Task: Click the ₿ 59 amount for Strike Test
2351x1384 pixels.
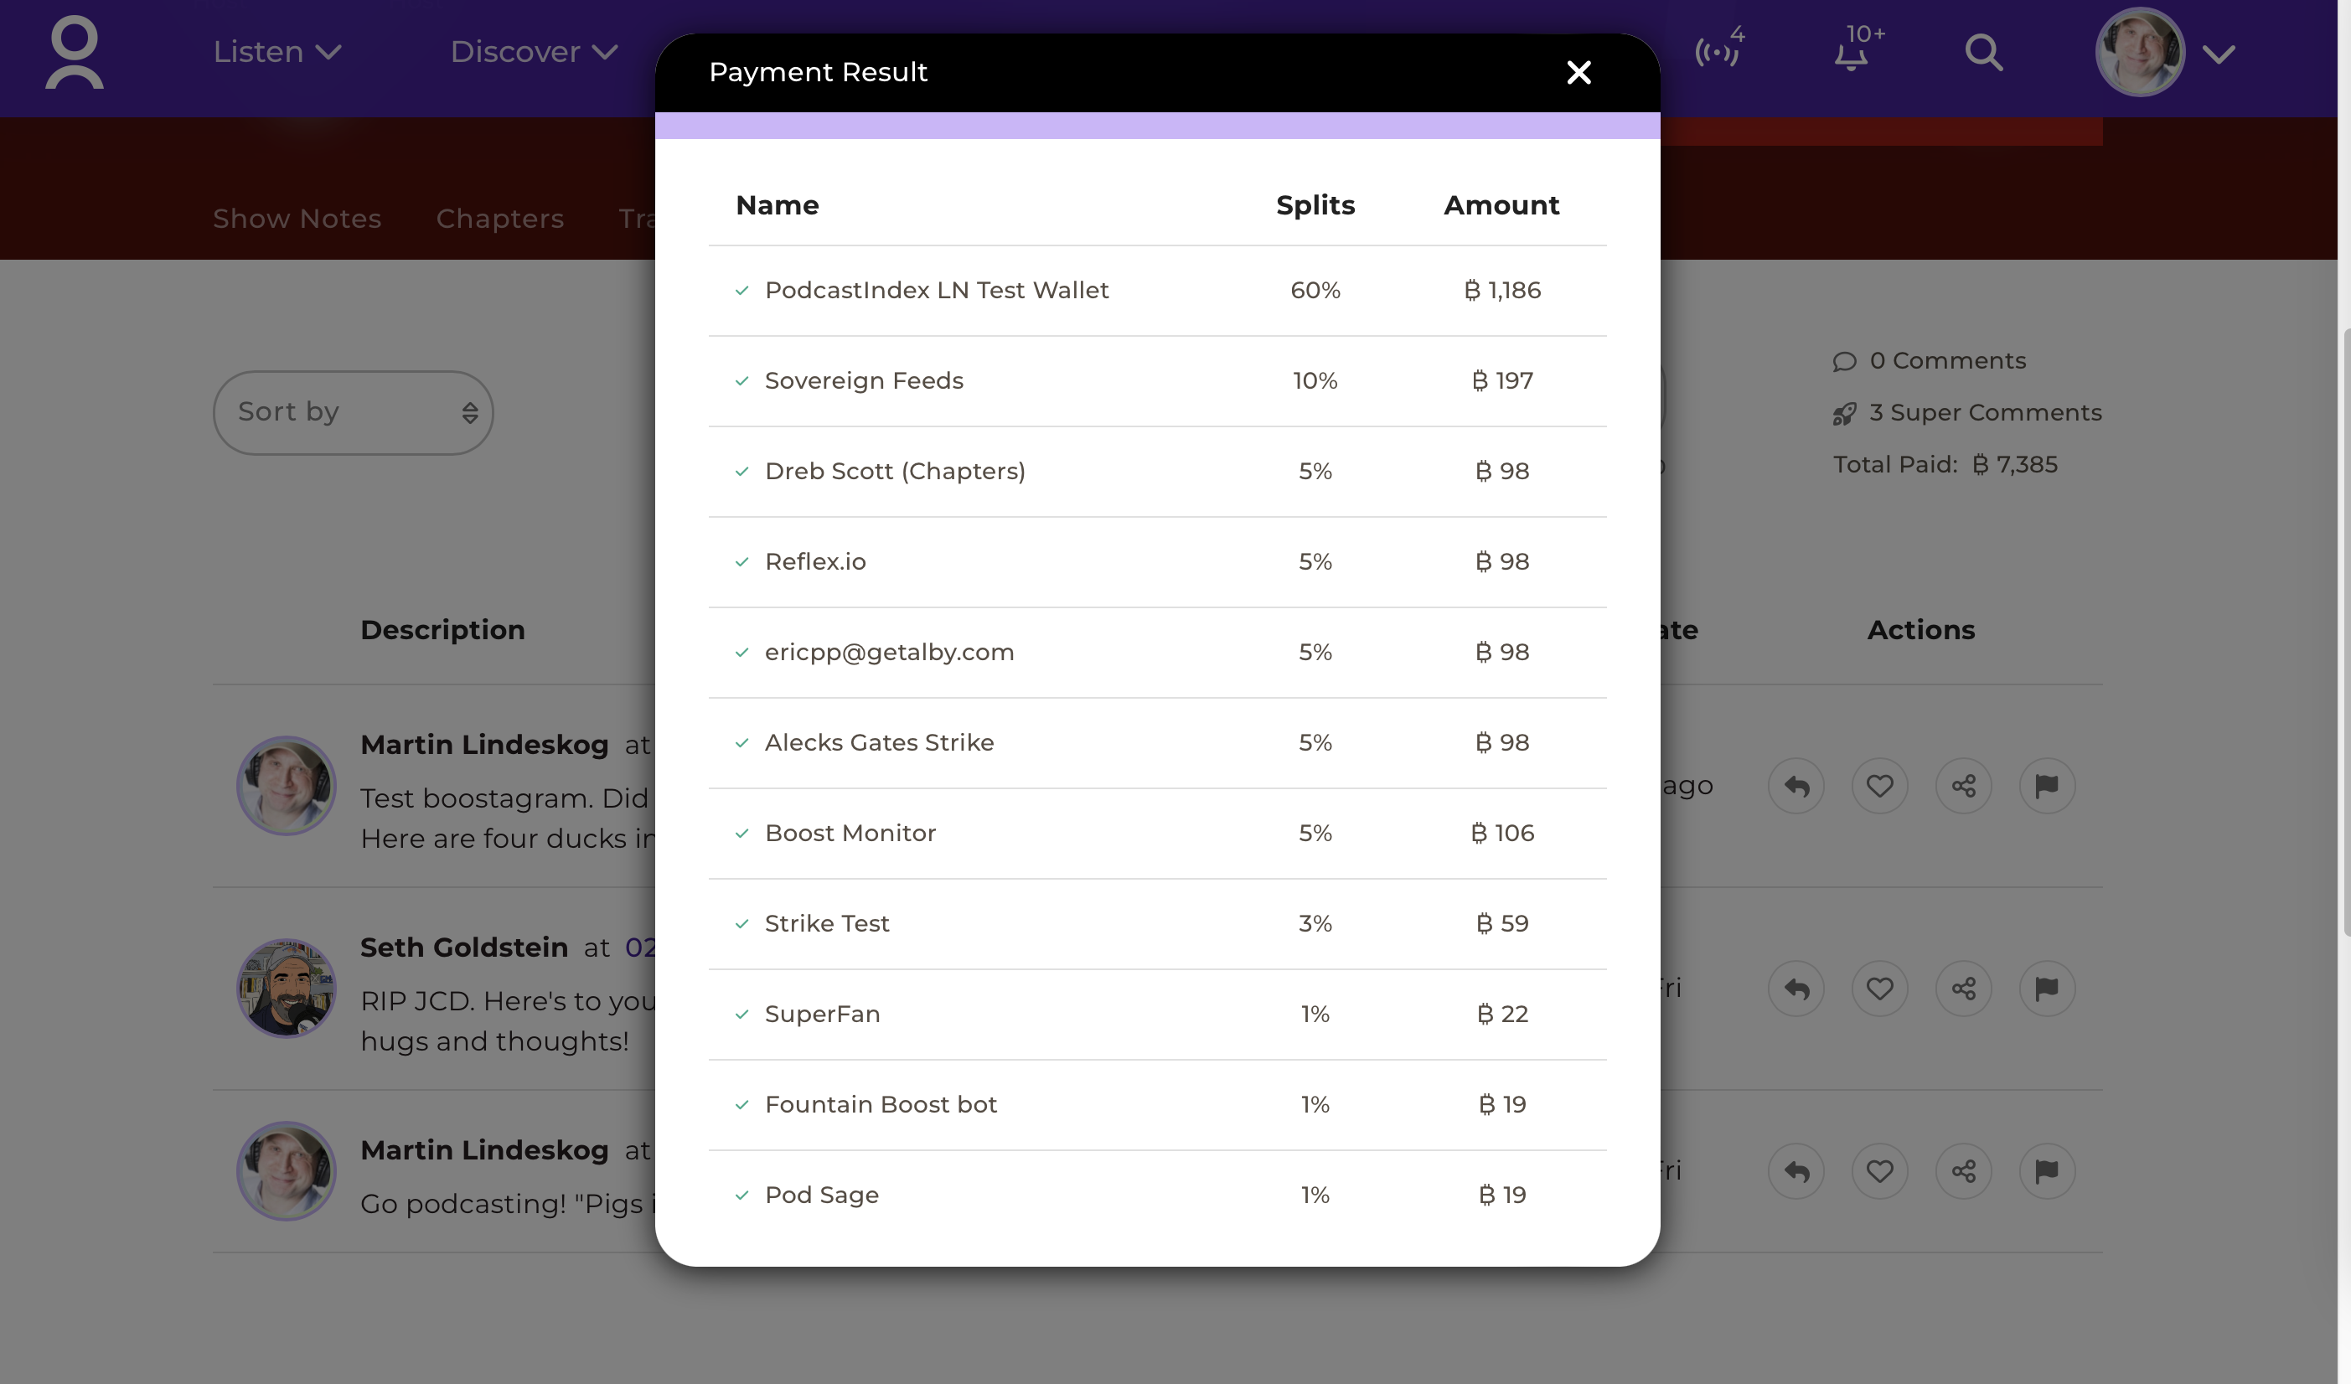Action: pyautogui.click(x=1502, y=924)
